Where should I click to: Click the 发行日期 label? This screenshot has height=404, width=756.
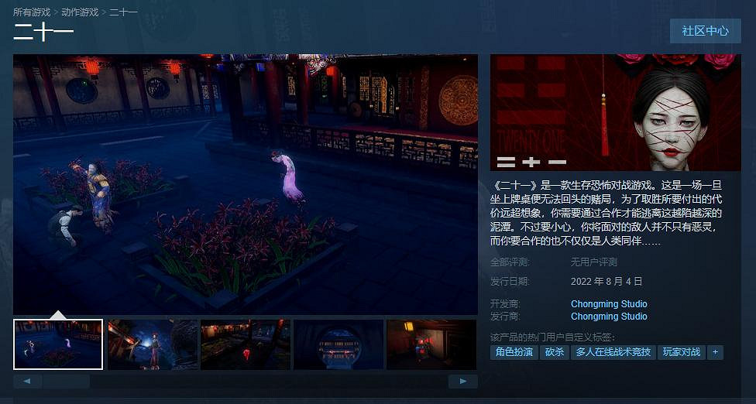coord(510,282)
